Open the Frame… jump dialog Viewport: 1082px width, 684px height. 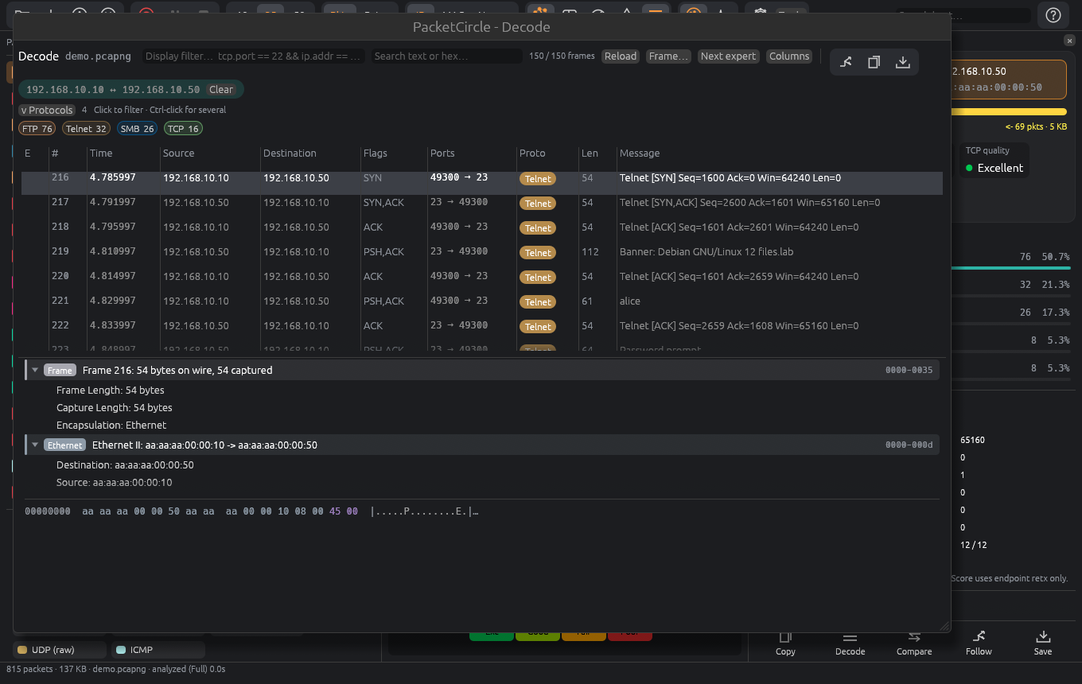(x=668, y=56)
